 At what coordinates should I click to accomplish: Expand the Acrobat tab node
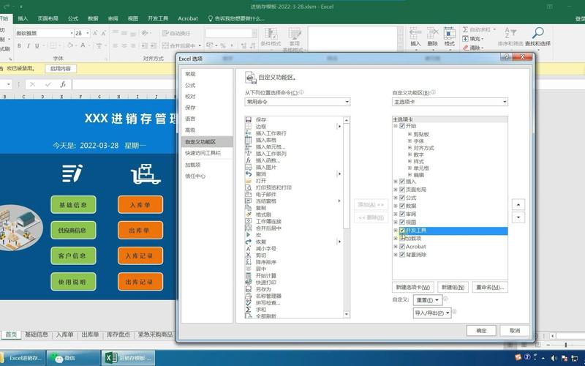click(x=396, y=247)
